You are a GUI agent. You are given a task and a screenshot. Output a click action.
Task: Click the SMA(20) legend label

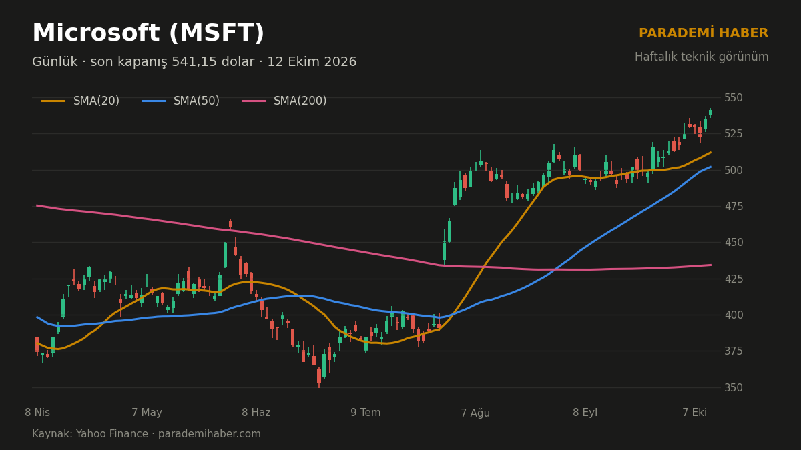96,101
